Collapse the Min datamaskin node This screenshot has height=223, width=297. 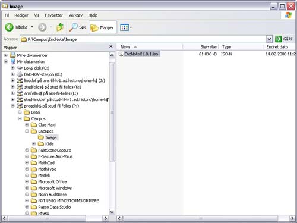[6, 61]
